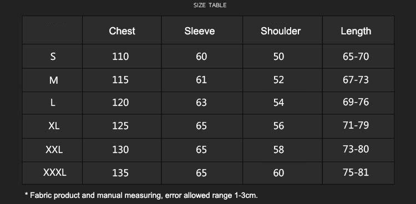The height and width of the screenshot is (204, 416).
Task: Click the 135 chest value for XXXL
Action: point(120,173)
